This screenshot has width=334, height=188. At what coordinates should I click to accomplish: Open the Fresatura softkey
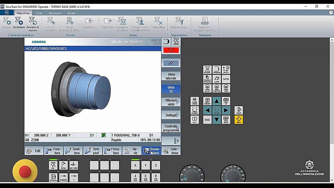112,151
